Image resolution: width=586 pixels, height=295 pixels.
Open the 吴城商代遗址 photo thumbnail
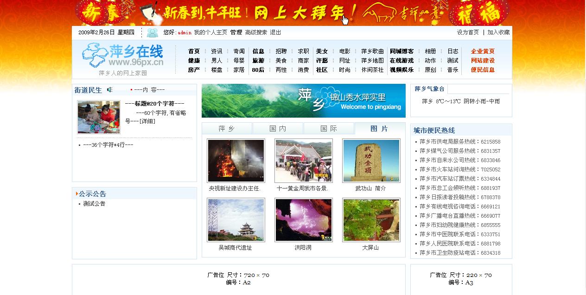(x=236, y=220)
